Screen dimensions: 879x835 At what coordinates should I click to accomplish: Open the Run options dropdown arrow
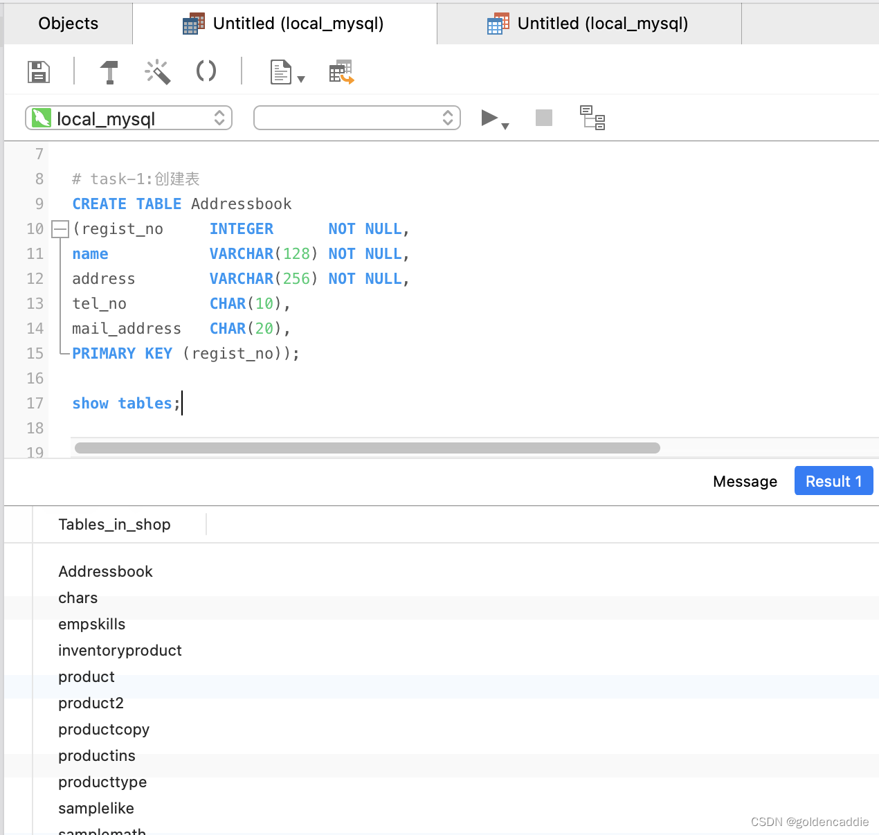point(505,126)
